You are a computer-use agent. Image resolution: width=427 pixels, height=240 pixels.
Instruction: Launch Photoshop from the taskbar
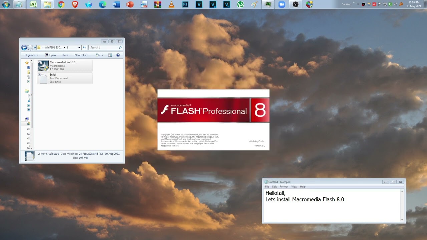pyautogui.click(x=185, y=4)
